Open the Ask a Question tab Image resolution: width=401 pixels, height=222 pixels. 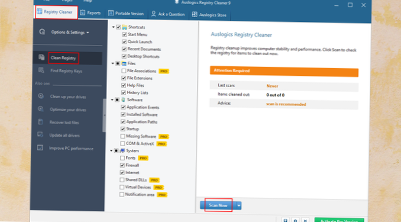pyautogui.click(x=168, y=14)
